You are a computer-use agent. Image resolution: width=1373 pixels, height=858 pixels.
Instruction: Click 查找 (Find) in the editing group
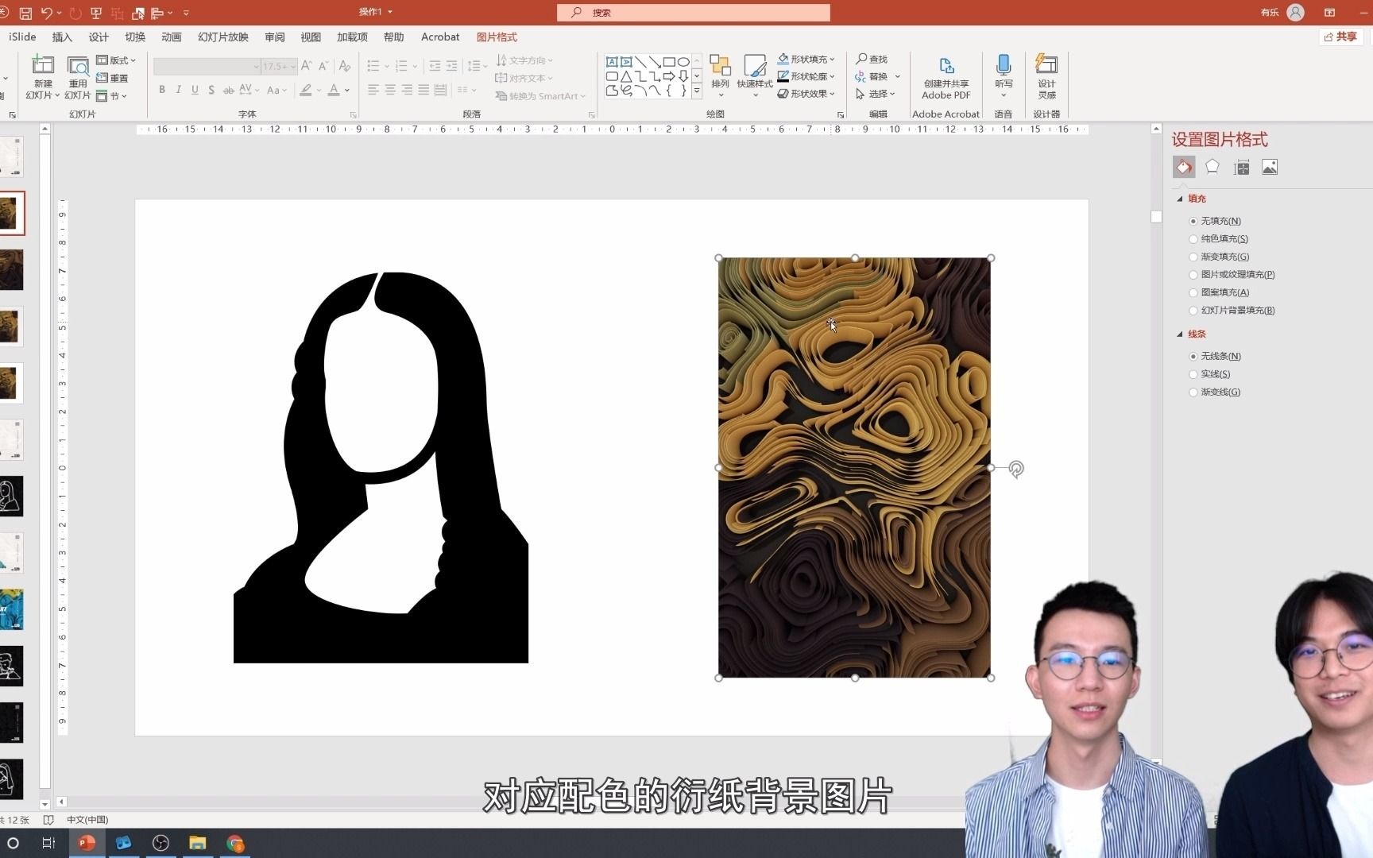tap(872, 59)
